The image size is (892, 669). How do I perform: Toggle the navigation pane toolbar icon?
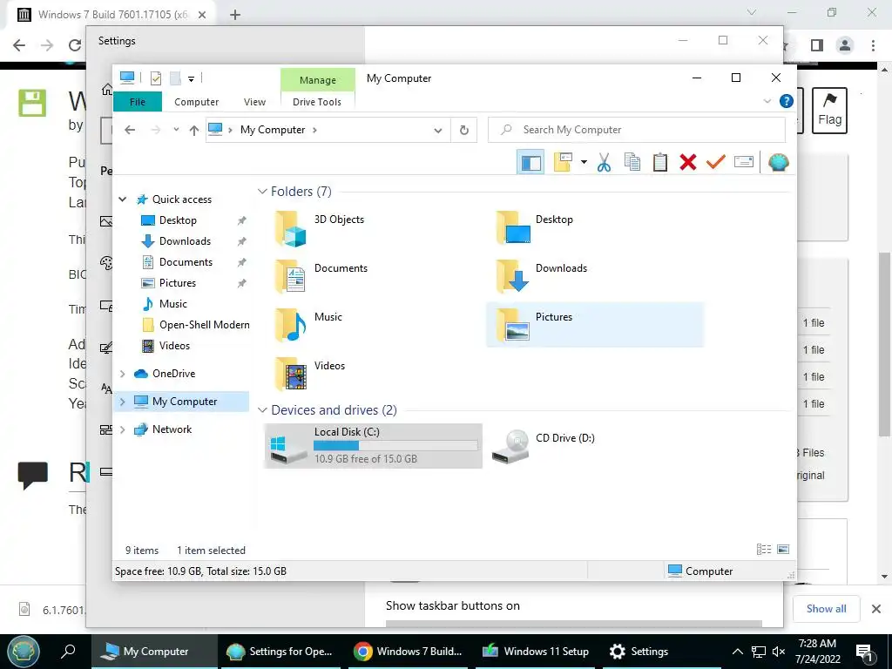pyautogui.click(x=530, y=163)
